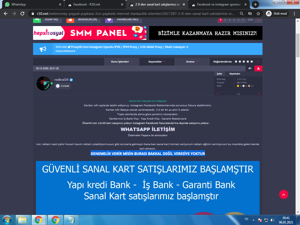This screenshot has height=225, width=300.
Task: Expand the Seçenekler dropdown
Action: pyautogui.click(x=157, y=62)
